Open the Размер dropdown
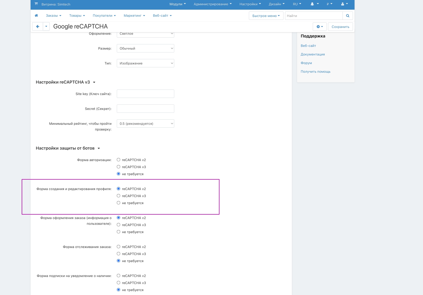This screenshot has width=423, height=295. 146,48
